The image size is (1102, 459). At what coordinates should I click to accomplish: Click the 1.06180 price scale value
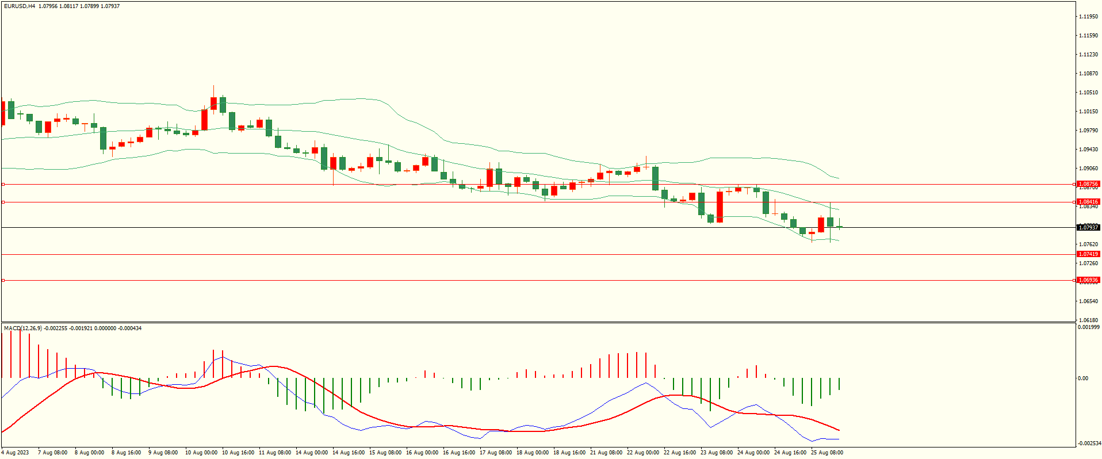[x=1088, y=320]
